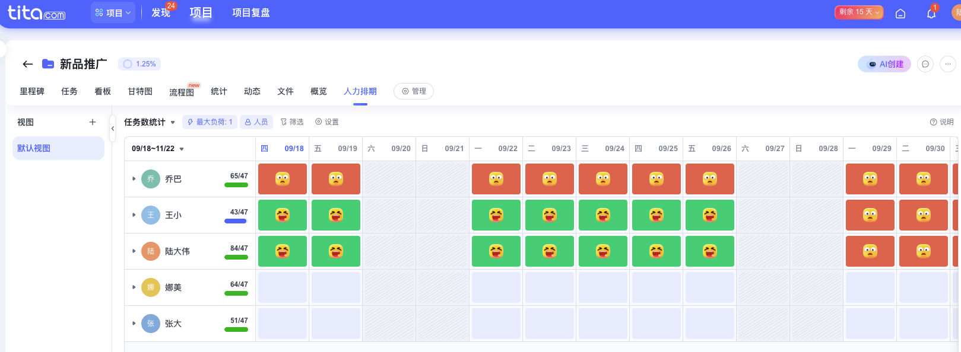Switch to the 看板 tab
Screen dimensions: 961x352
click(103, 91)
